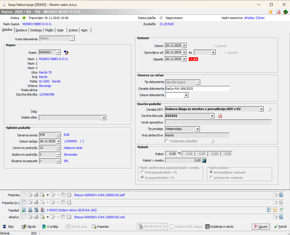This screenshot has width=290, height=235.
Task: Open the IRacun PDF attachment link
Action: pos(99,195)
